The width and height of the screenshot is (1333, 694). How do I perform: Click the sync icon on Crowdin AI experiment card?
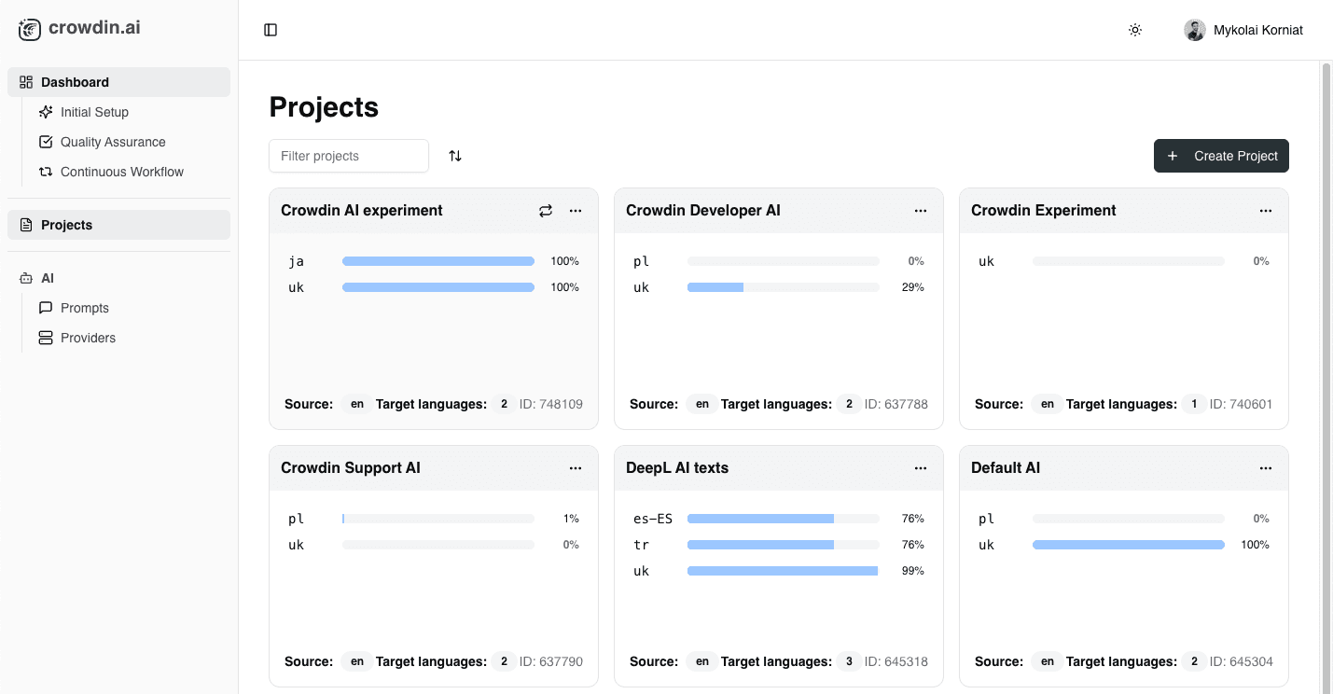pyautogui.click(x=546, y=211)
